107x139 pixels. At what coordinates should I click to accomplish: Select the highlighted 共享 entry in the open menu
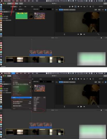click(x=22, y=98)
